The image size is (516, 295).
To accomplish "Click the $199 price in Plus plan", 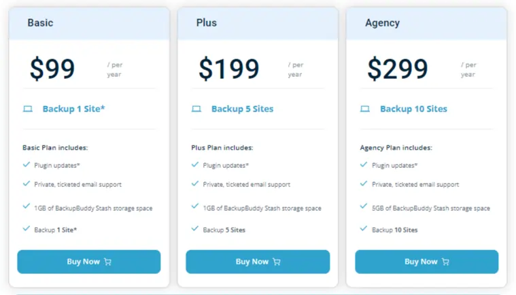I will [x=229, y=69].
